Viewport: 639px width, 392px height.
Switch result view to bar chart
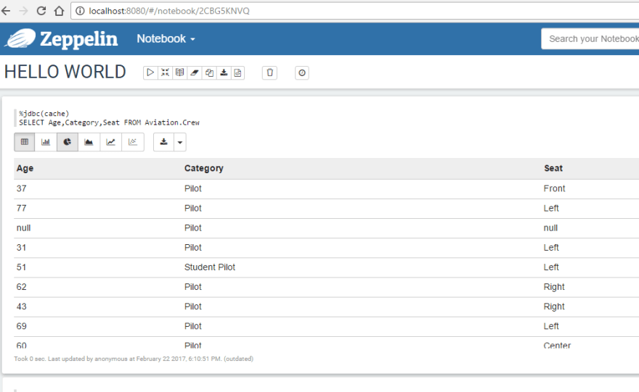click(x=46, y=142)
